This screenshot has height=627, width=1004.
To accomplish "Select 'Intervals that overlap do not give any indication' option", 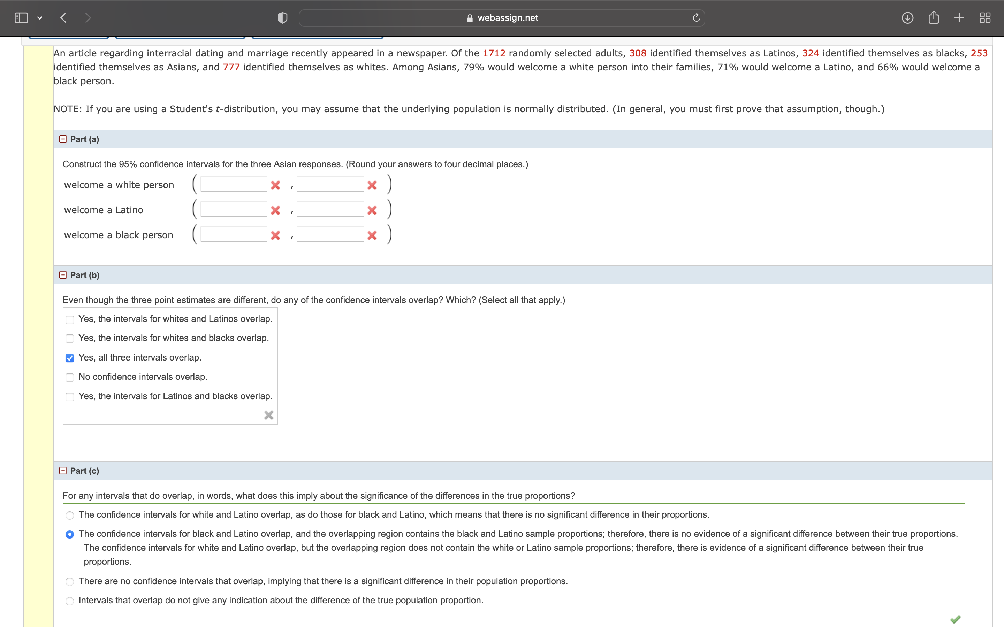I will pyautogui.click(x=70, y=601).
